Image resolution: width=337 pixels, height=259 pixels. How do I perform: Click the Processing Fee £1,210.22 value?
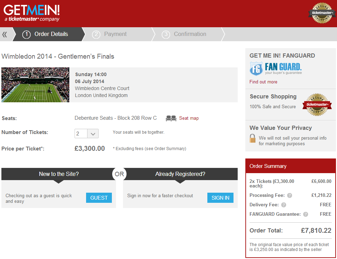pyautogui.click(x=321, y=195)
